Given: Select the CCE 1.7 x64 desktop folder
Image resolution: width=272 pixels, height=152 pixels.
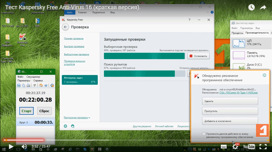Looking at the screenshot, I should click(8, 23).
